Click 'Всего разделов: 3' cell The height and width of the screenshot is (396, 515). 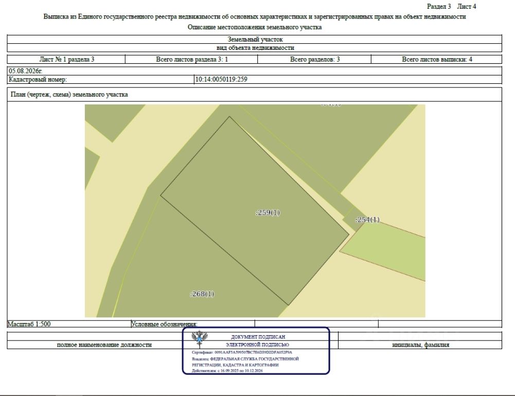pyautogui.click(x=314, y=60)
